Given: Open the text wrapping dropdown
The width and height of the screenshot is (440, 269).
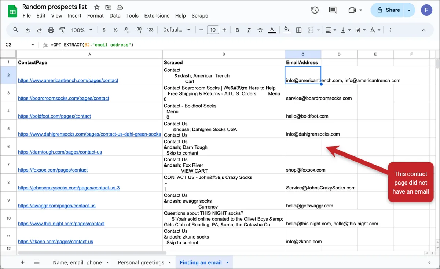Looking at the screenshot, I should pos(360,30).
